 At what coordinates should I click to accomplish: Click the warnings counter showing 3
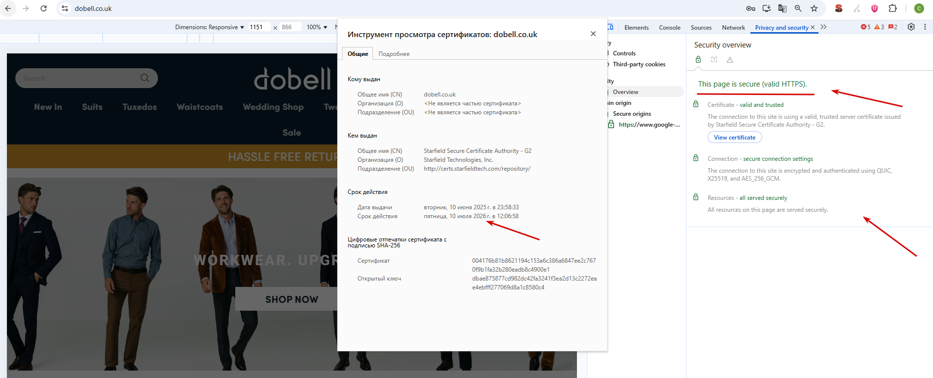point(879,27)
